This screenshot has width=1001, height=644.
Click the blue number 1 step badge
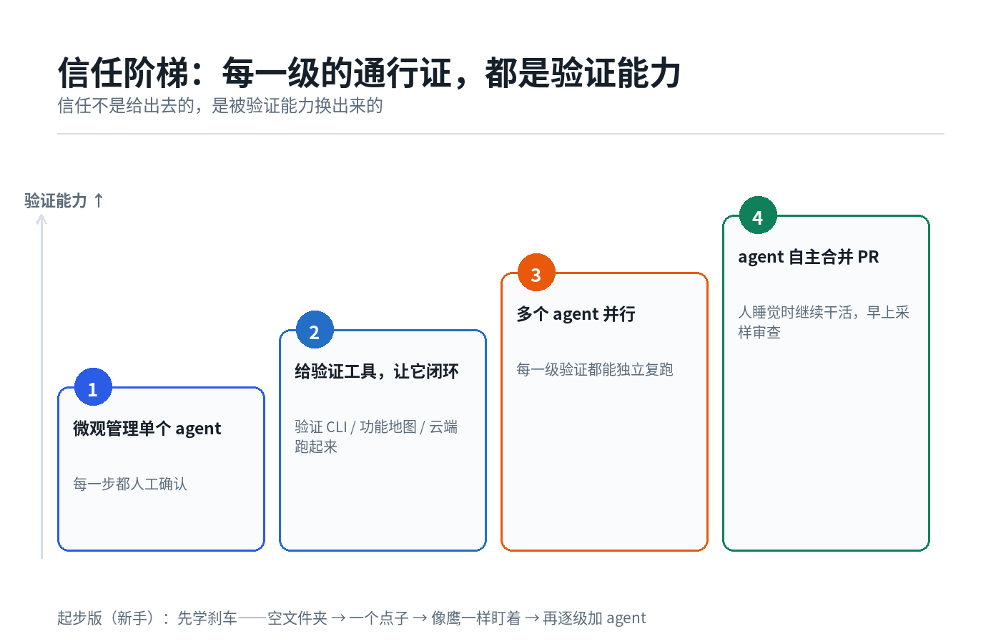click(x=93, y=387)
